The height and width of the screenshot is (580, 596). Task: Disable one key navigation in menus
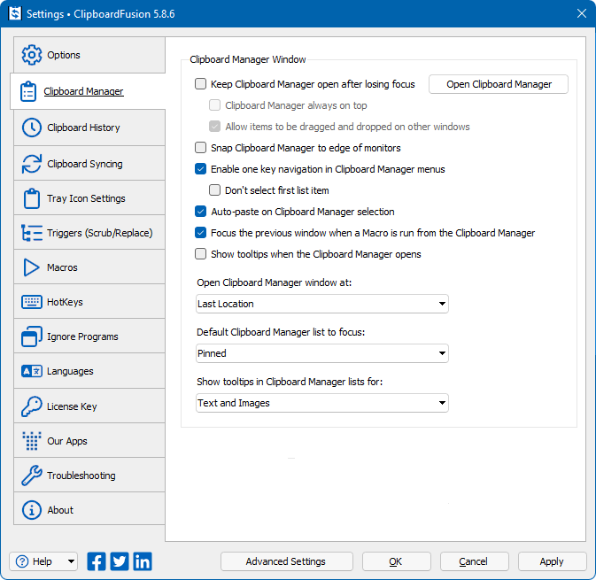200,169
